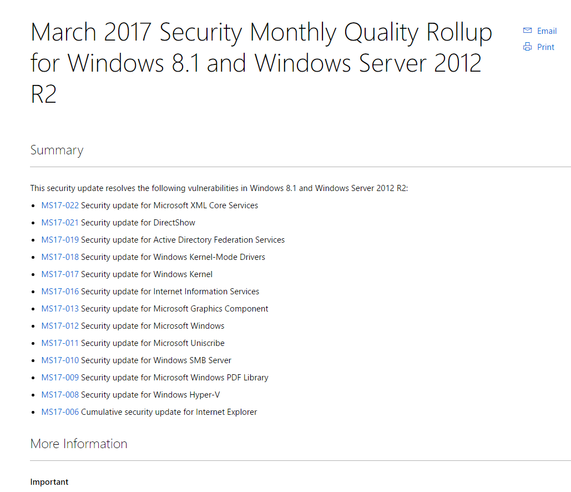Viewport: 571px width, 492px height.
Task: Open the MS17-022 bulletin link
Action: tap(60, 205)
